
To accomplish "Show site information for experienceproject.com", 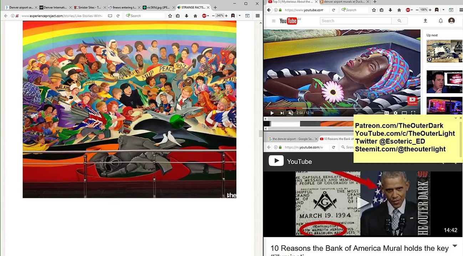I will click(x=12, y=16).
